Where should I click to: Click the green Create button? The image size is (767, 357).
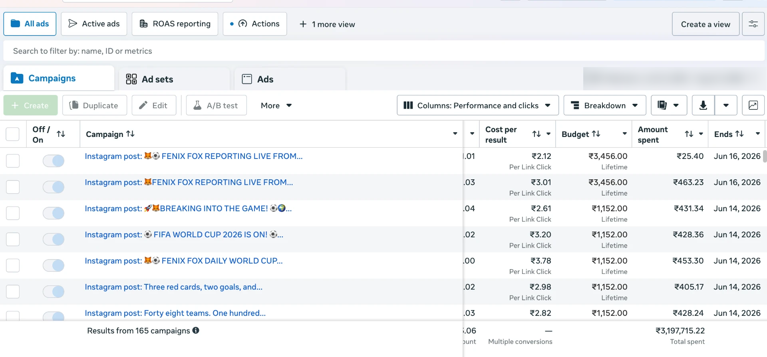[x=31, y=105]
